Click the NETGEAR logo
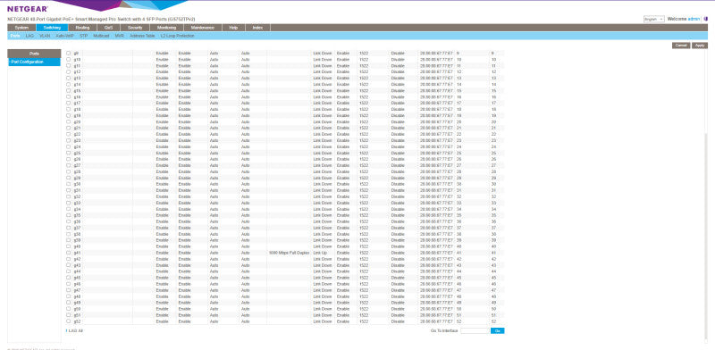Screen dimensions: 715x350 28,9
